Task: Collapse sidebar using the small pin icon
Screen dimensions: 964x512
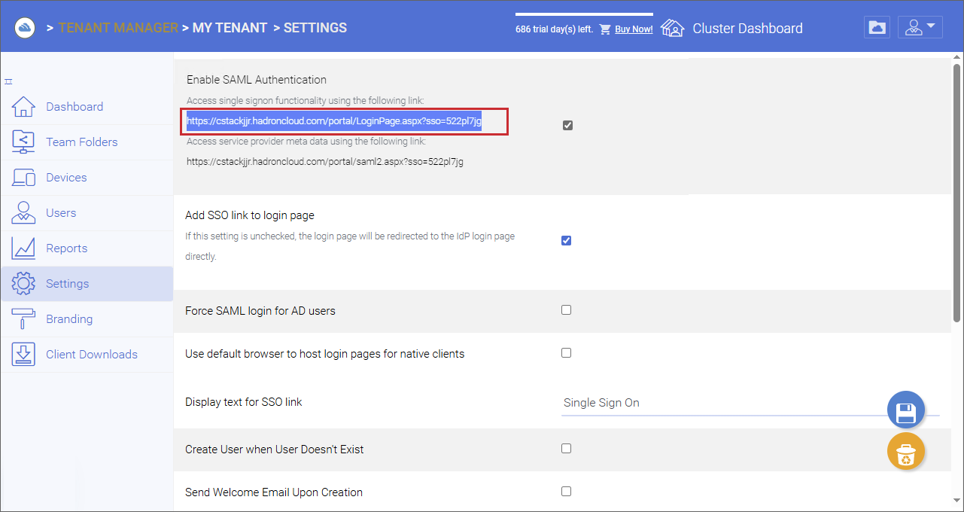Action: click(x=8, y=81)
